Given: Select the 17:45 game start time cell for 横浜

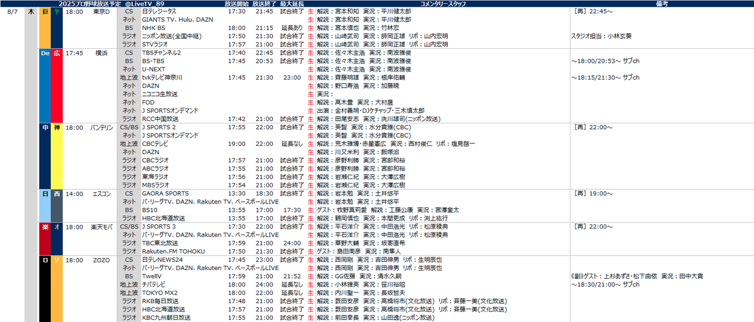Looking at the screenshot, I should [74, 53].
